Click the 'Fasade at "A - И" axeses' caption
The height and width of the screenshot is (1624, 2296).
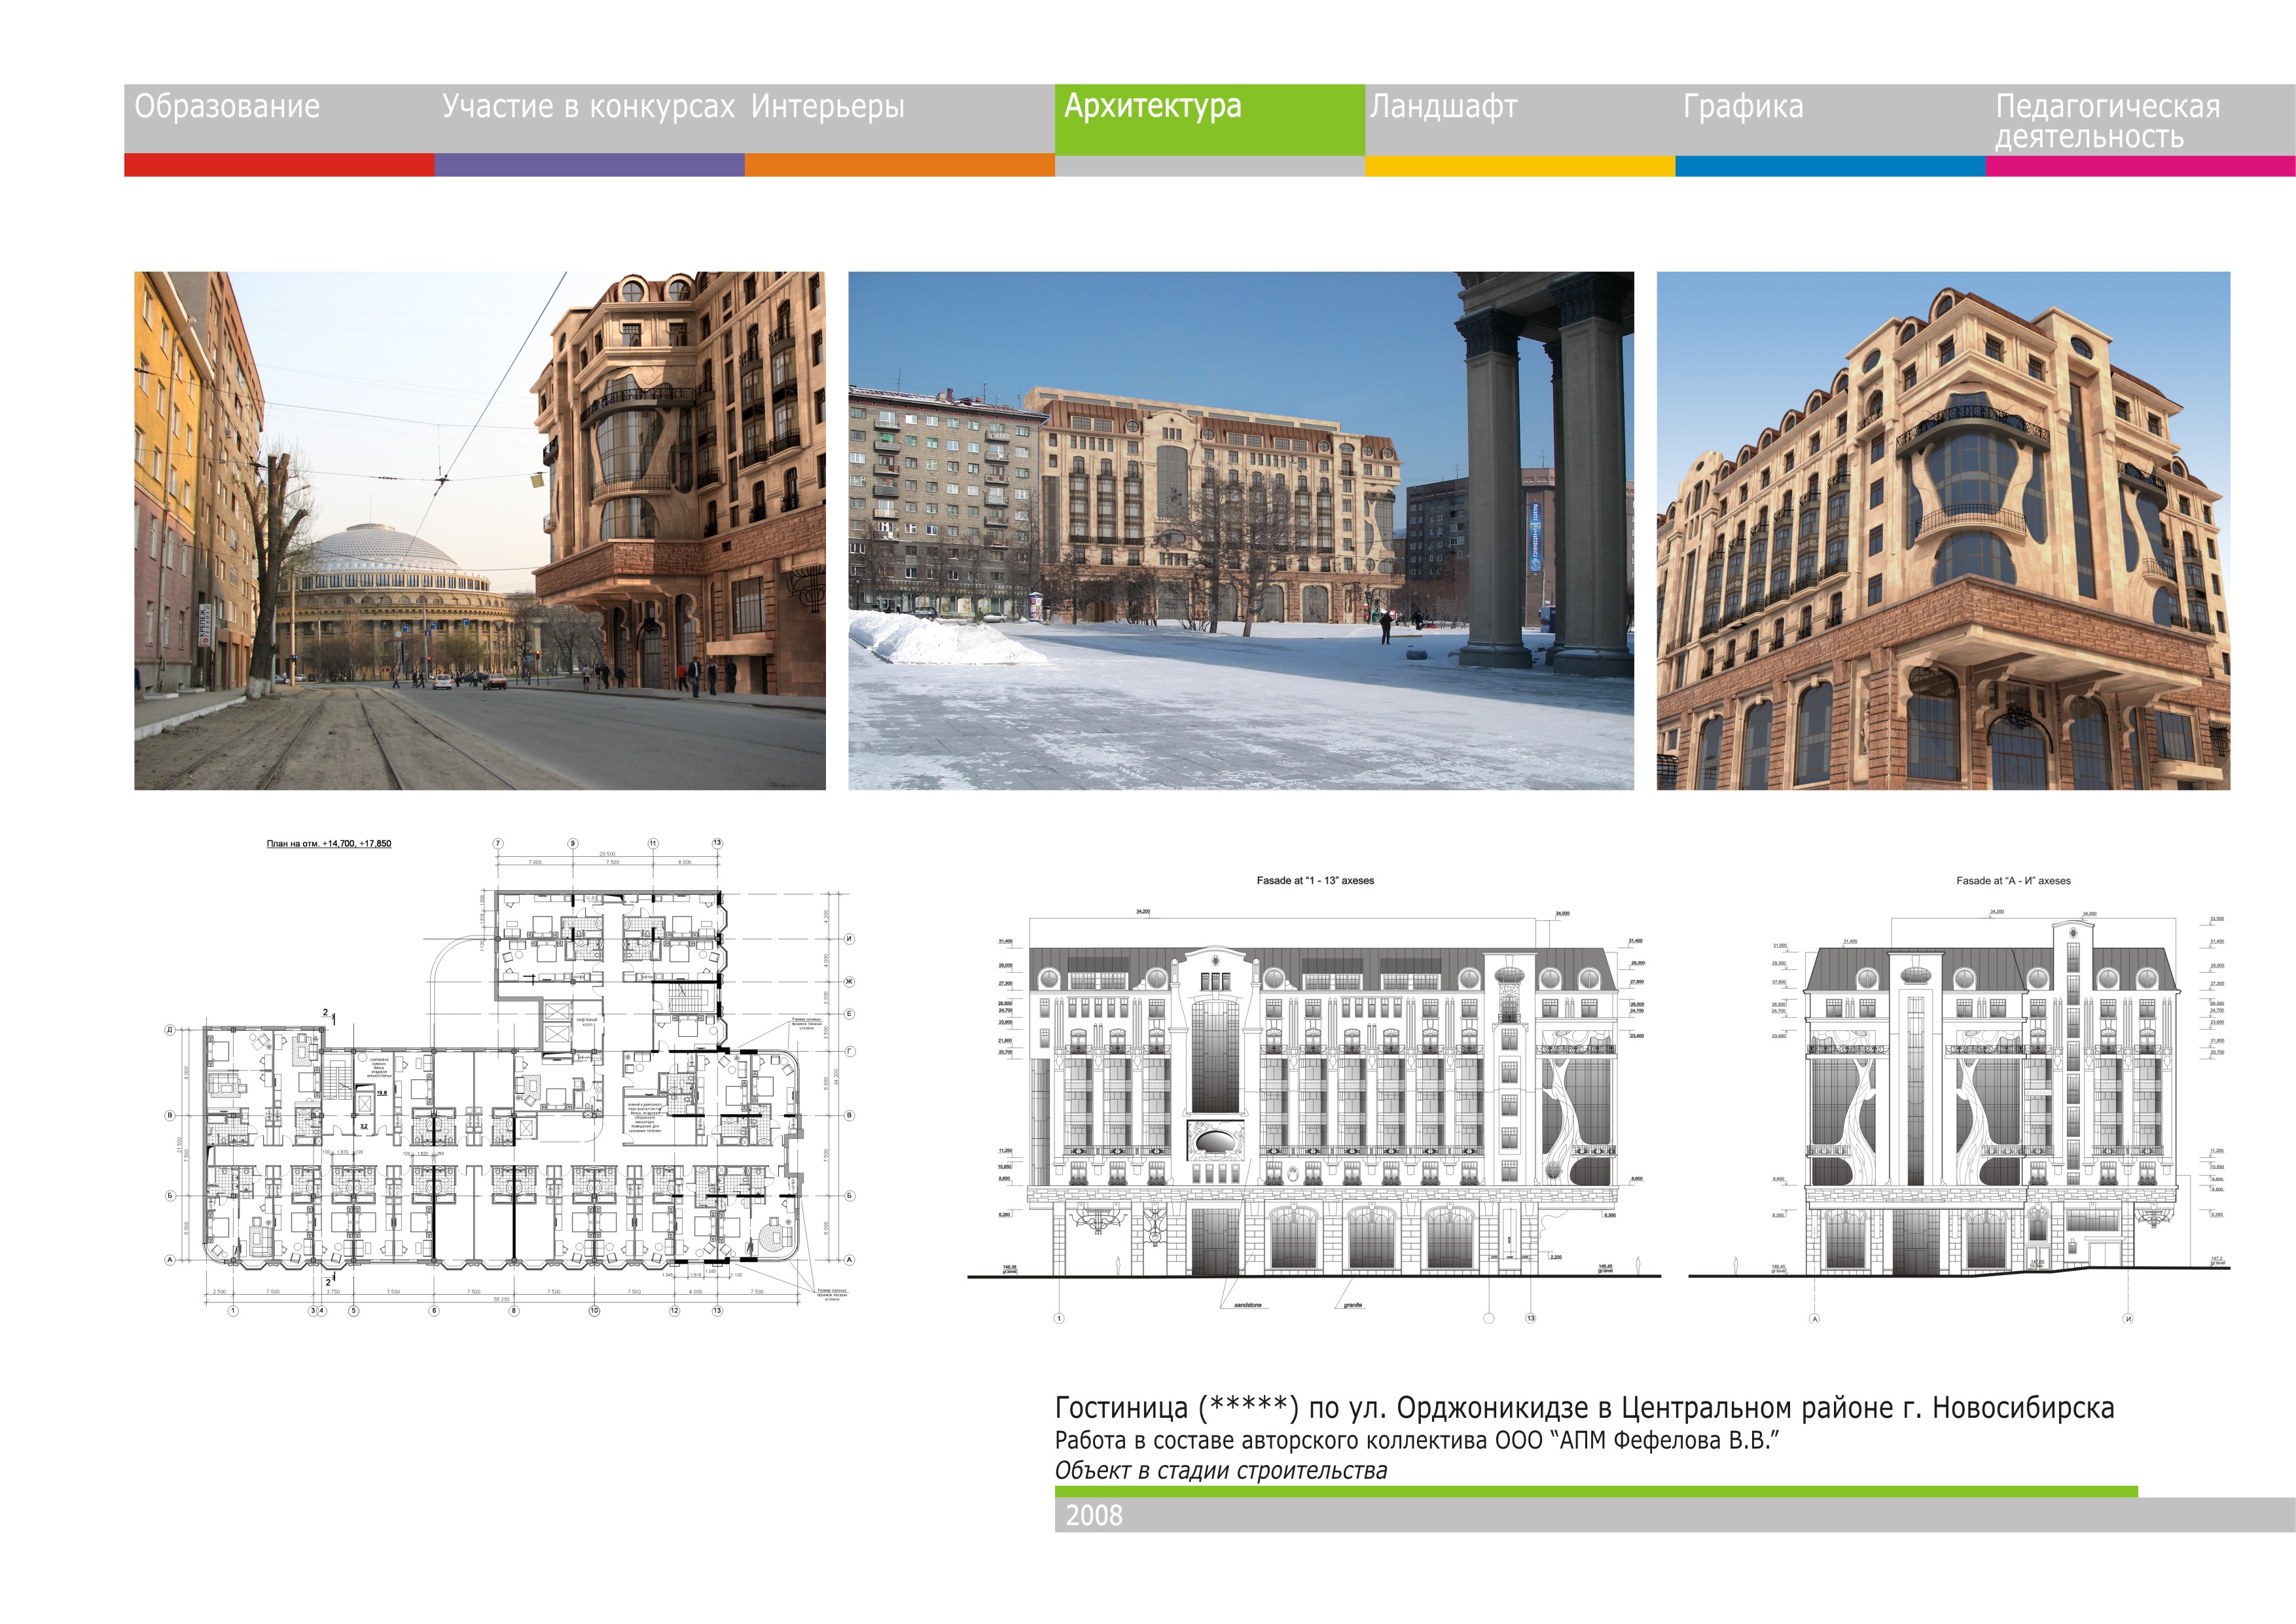coord(2013,881)
